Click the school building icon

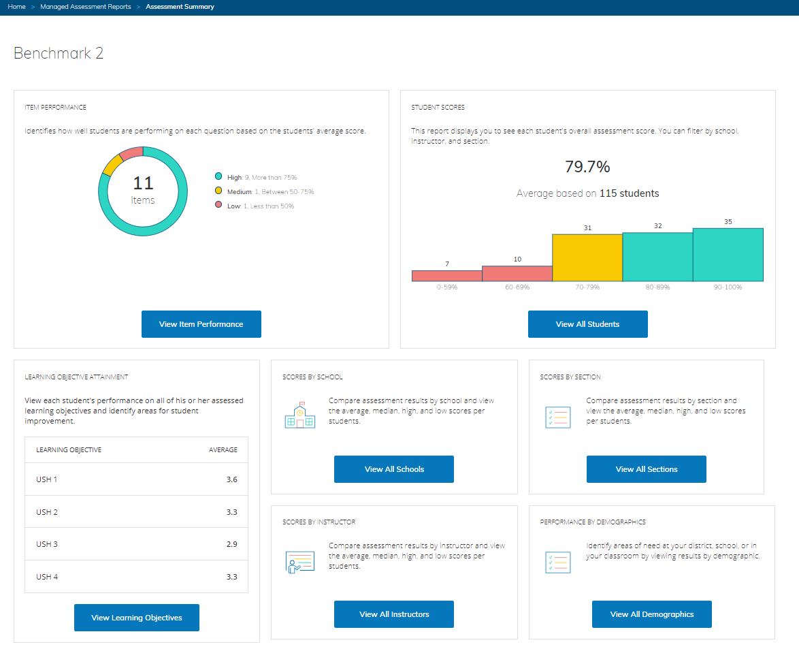(x=299, y=415)
